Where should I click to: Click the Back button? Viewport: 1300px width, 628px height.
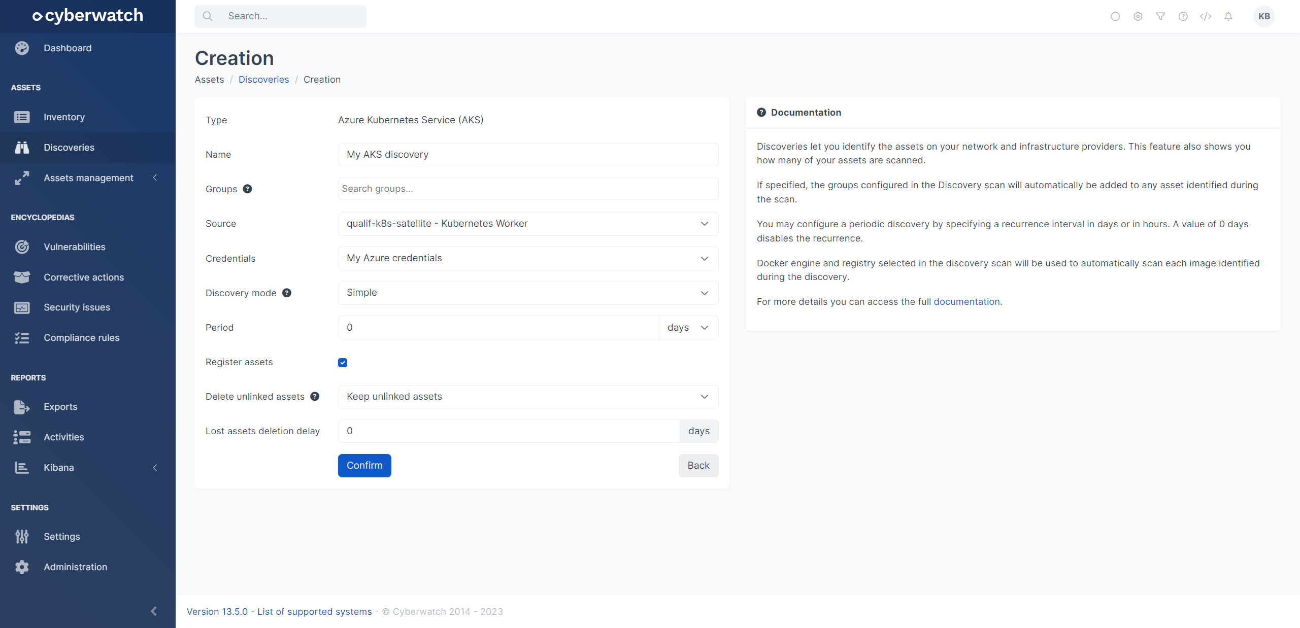tap(698, 466)
